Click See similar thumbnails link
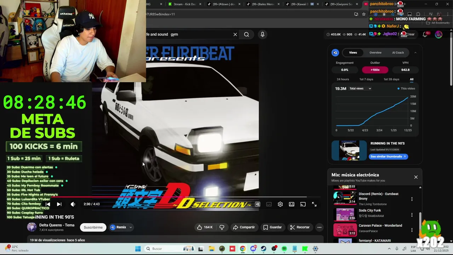 click(388, 157)
